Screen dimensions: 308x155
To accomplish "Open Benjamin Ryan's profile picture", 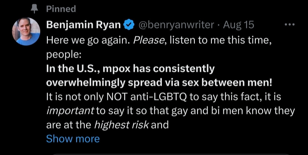I will pyautogui.click(x=26, y=32).
